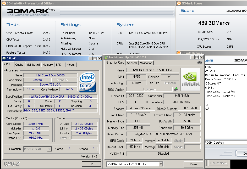Click the Rated FSB 980.0 MHz value
247x169 pixels.
click(x=36, y=138)
